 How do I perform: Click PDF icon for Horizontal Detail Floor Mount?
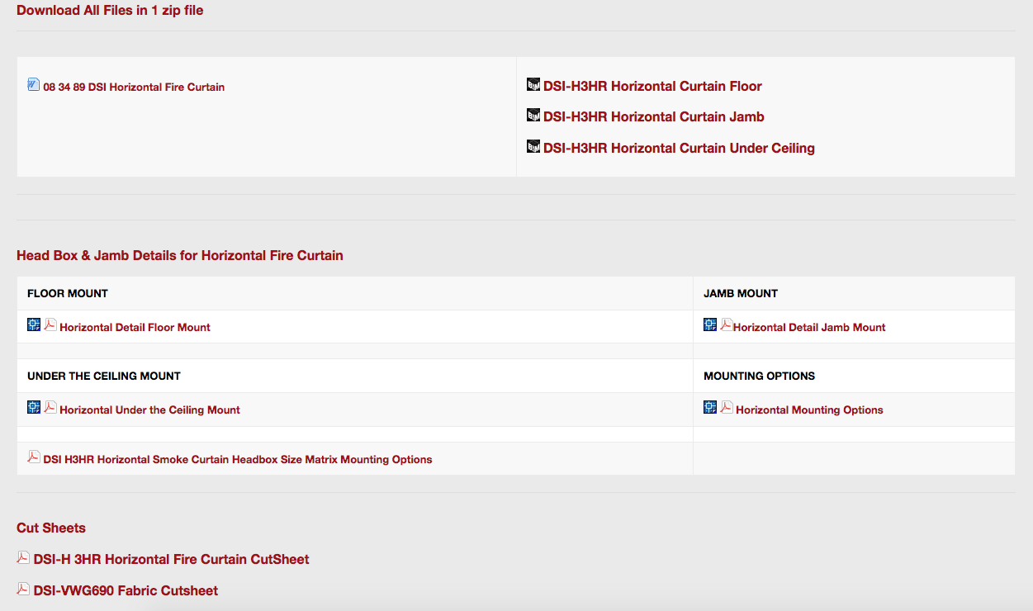click(50, 324)
